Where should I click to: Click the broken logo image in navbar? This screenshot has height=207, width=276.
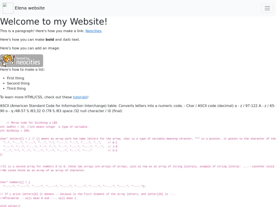(x=8, y=8)
